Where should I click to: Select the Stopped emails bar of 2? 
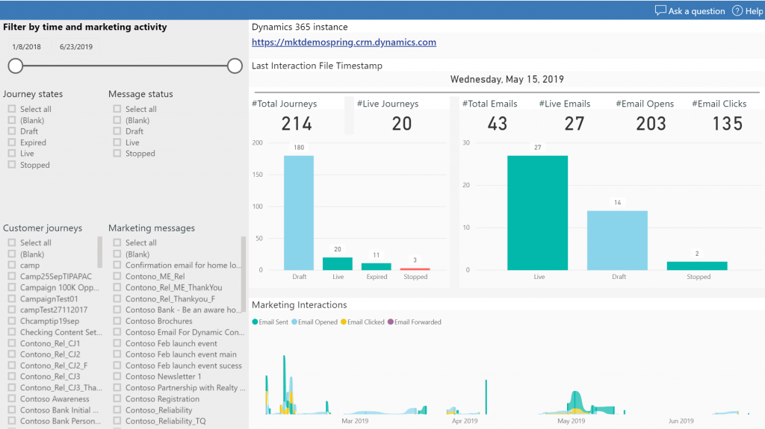pos(697,266)
